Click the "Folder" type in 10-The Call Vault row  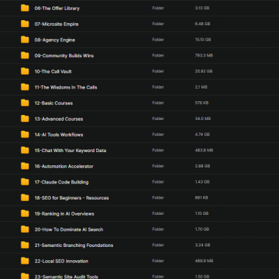coord(158,71)
